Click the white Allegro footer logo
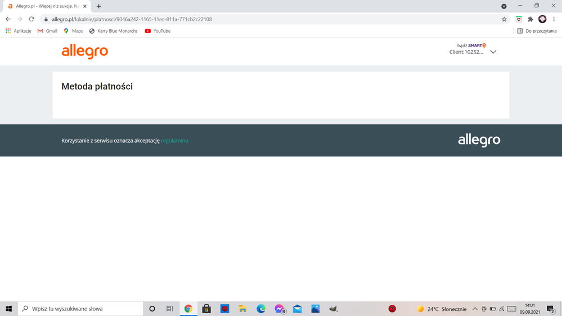This screenshot has width=562, height=316. [479, 140]
